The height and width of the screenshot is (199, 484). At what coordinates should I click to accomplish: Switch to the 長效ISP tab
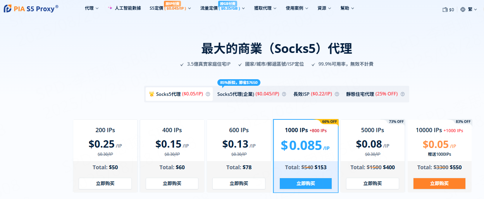[312, 94]
